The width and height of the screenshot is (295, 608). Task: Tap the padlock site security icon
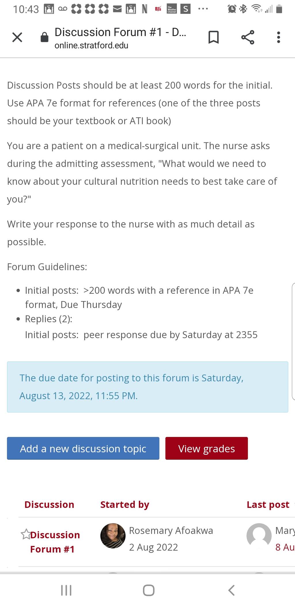tap(44, 37)
